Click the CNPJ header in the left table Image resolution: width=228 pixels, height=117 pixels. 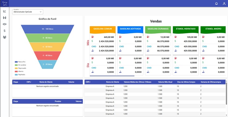click(29, 82)
